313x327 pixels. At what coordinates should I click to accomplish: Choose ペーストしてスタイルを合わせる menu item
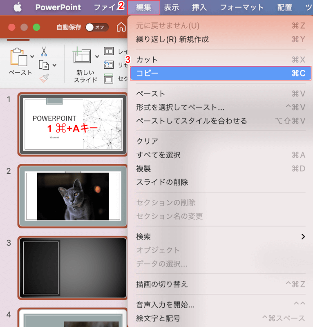pyautogui.click(x=221, y=121)
